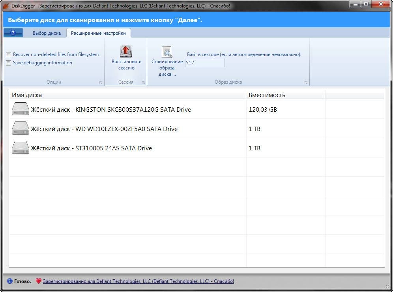
Task: Click the Restore Session (Восстановить сессию) icon
Action: point(126,51)
